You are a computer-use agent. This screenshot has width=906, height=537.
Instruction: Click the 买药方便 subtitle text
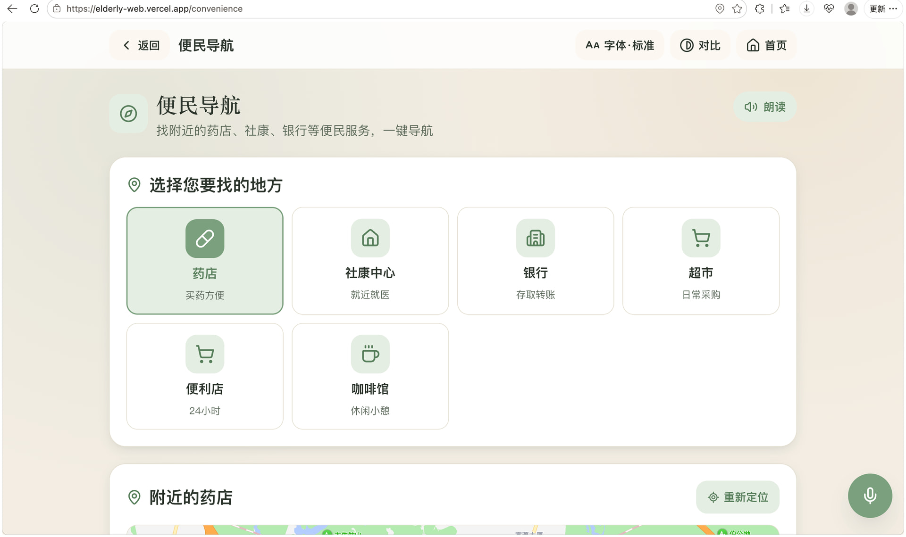pyautogui.click(x=205, y=296)
